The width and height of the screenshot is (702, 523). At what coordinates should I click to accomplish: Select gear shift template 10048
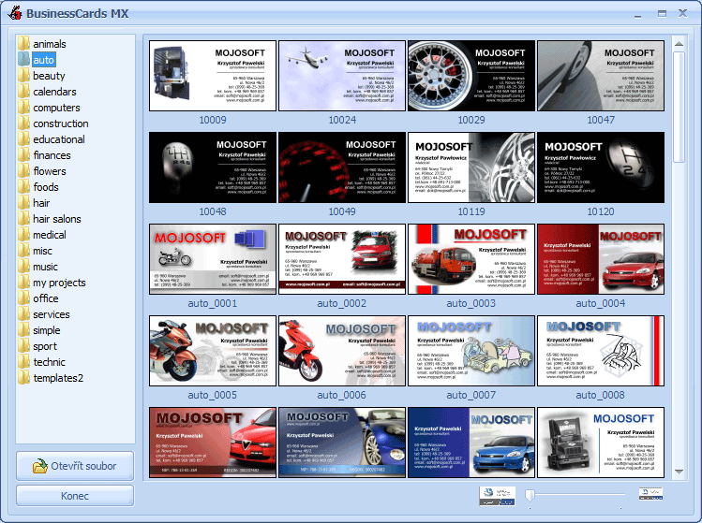pos(213,167)
